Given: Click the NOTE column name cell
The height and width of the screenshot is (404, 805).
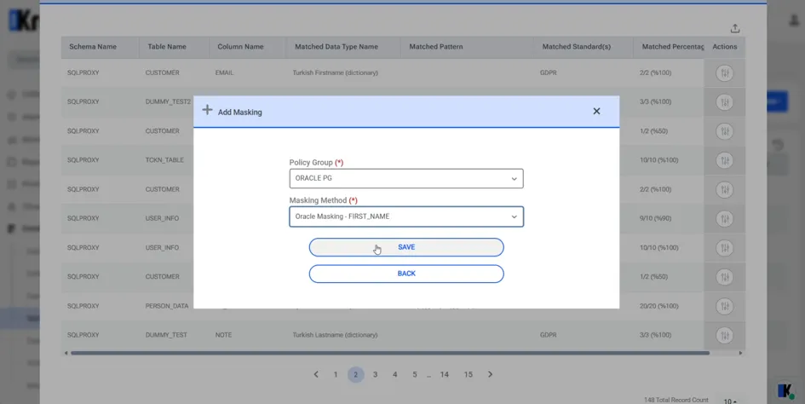Looking at the screenshot, I should point(223,335).
